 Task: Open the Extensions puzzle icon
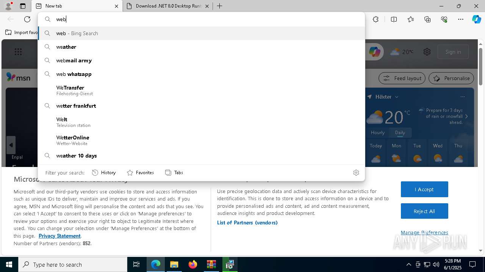tap(375, 19)
